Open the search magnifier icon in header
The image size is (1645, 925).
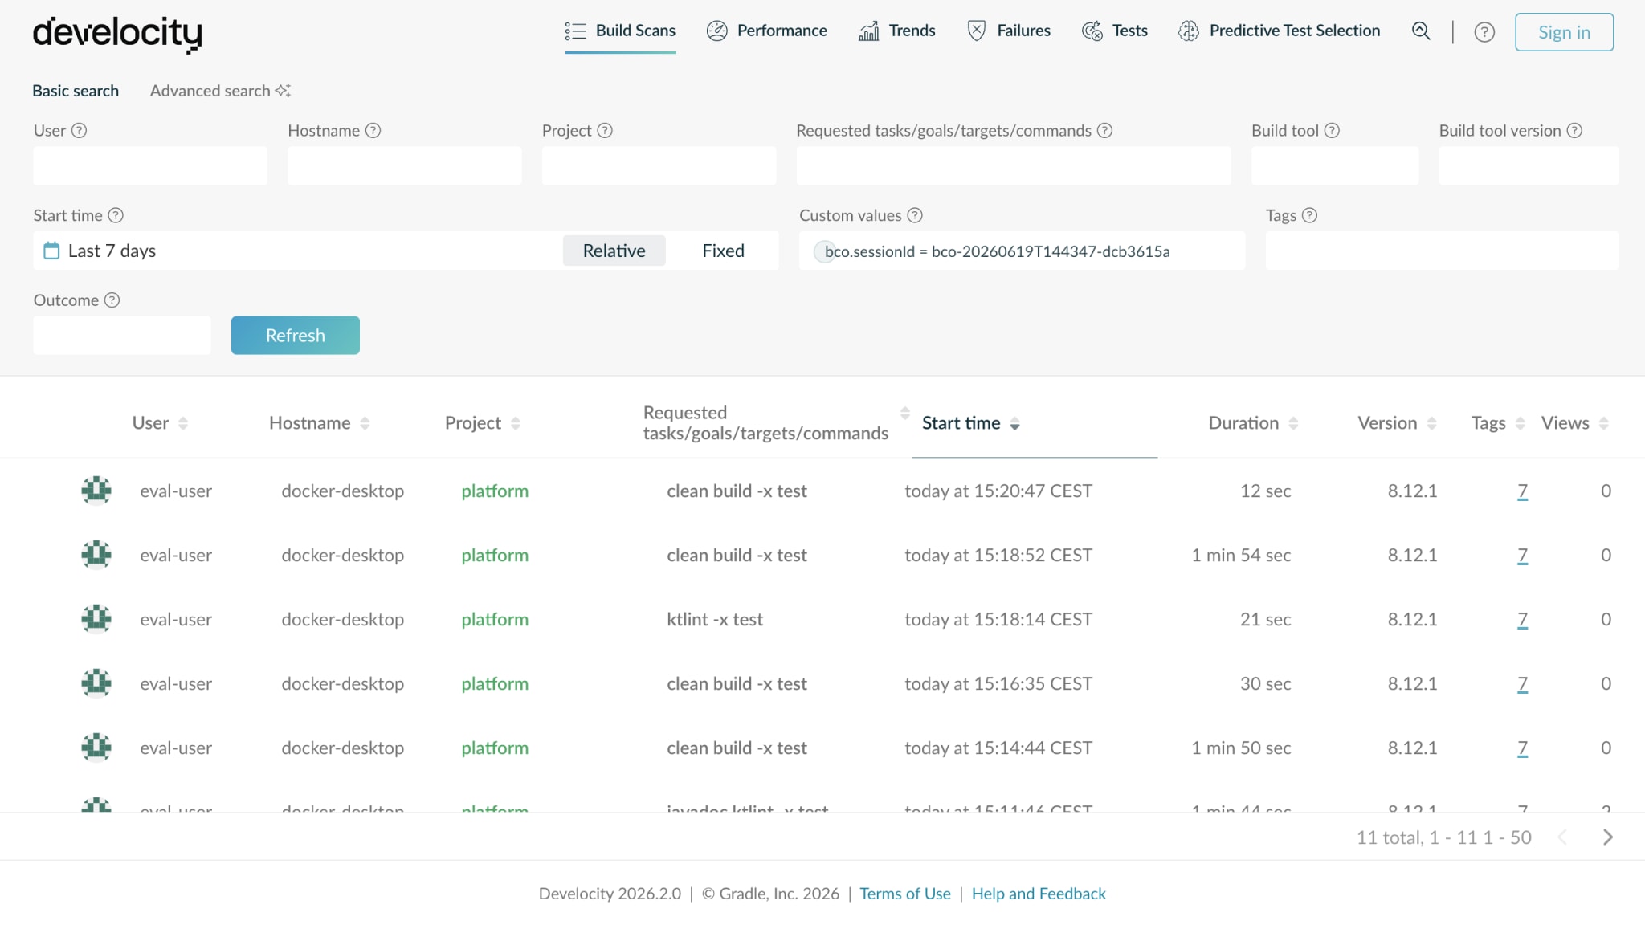(1421, 31)
